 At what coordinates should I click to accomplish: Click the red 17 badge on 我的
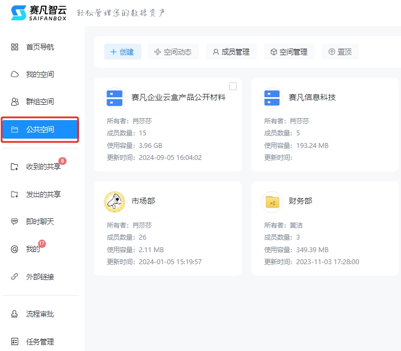pos(42,243)
